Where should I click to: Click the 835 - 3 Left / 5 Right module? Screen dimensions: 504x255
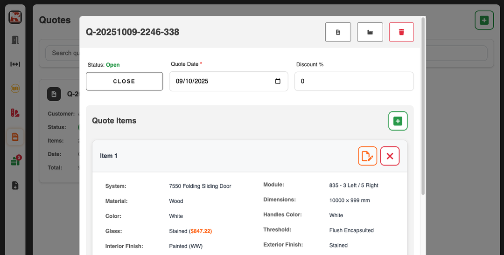pyautogui.click(x=354, y=186)
